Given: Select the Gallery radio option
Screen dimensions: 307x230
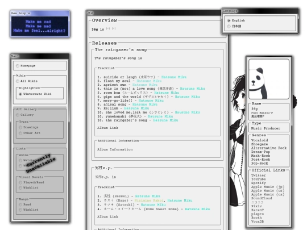Looking at the screenshot, I should tap(18, 115).
